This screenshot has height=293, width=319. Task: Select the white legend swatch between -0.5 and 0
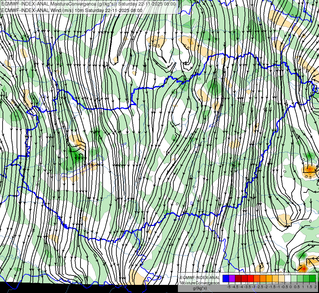tap(288, 279)
